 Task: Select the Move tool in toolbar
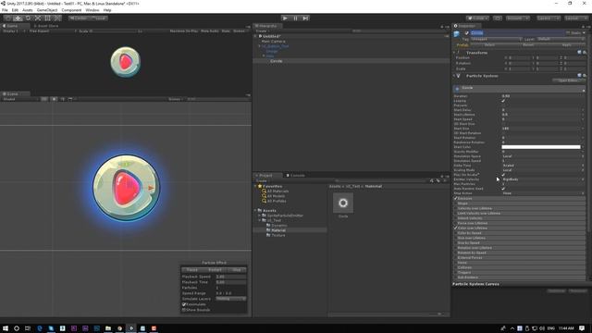[x=18, y=18]
